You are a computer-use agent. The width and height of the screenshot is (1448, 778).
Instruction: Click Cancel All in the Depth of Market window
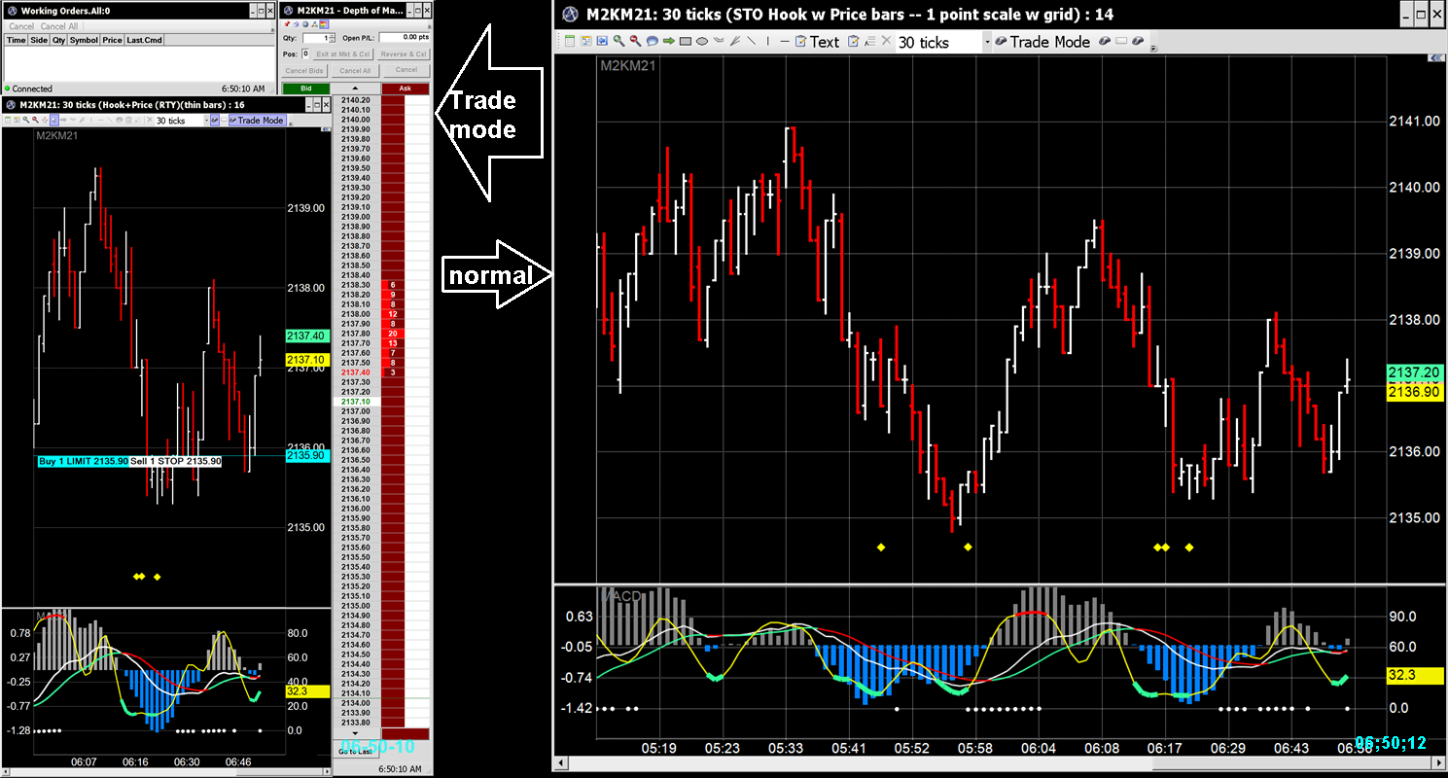355,71
